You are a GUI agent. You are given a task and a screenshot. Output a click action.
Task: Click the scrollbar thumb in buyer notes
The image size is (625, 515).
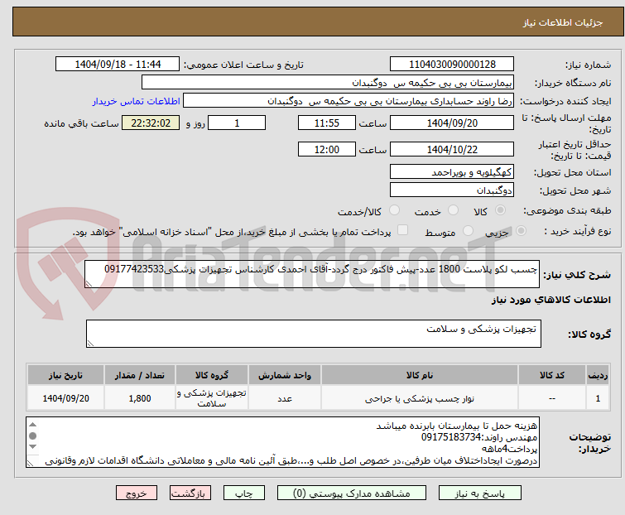(33, 436)
